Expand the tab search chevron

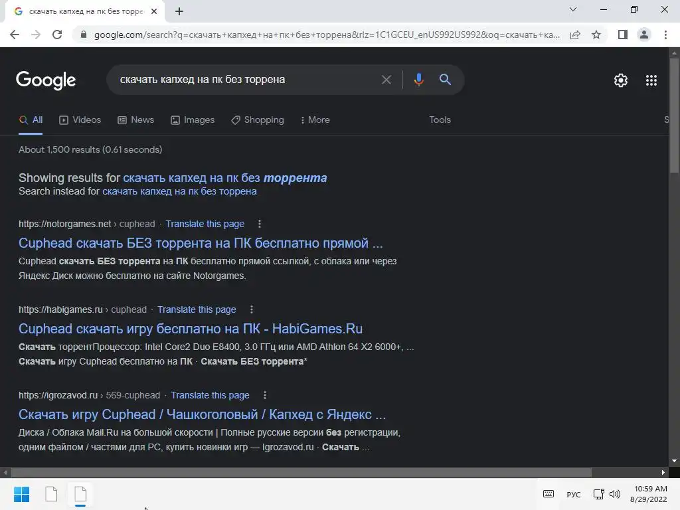coord(573,9)
